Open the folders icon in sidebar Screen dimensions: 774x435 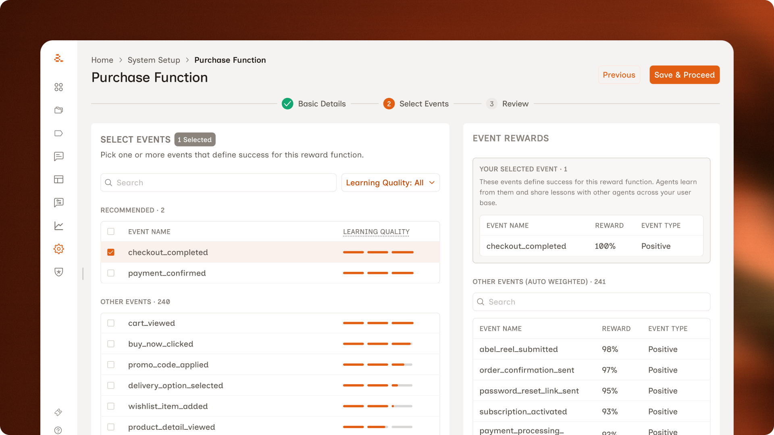click(59, 110)
